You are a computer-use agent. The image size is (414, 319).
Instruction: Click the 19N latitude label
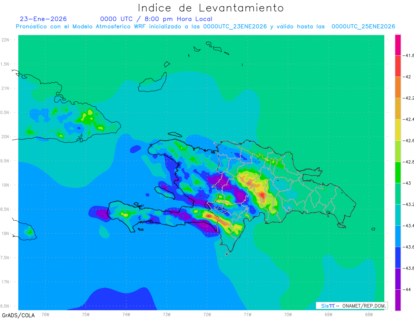(6, 185)
